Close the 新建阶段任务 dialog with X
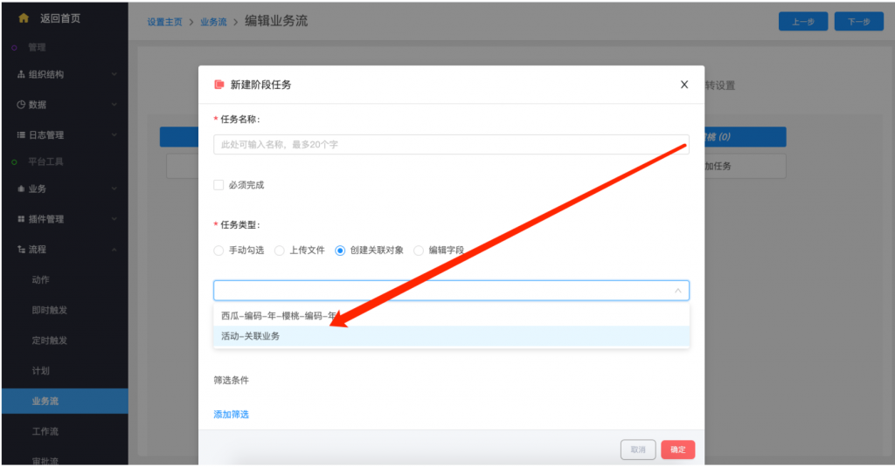This screenshot has width=895, height=467. [x=684, y=85]
